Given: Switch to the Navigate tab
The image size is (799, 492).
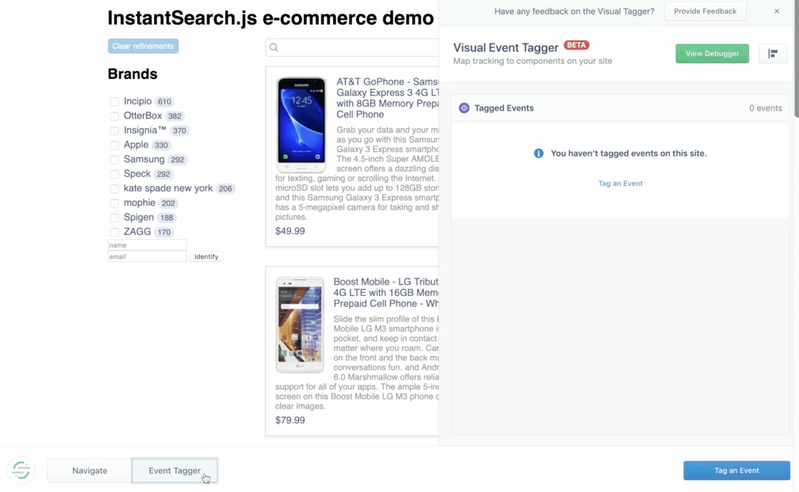Looking at the screenshot, I should coord(90,470).
